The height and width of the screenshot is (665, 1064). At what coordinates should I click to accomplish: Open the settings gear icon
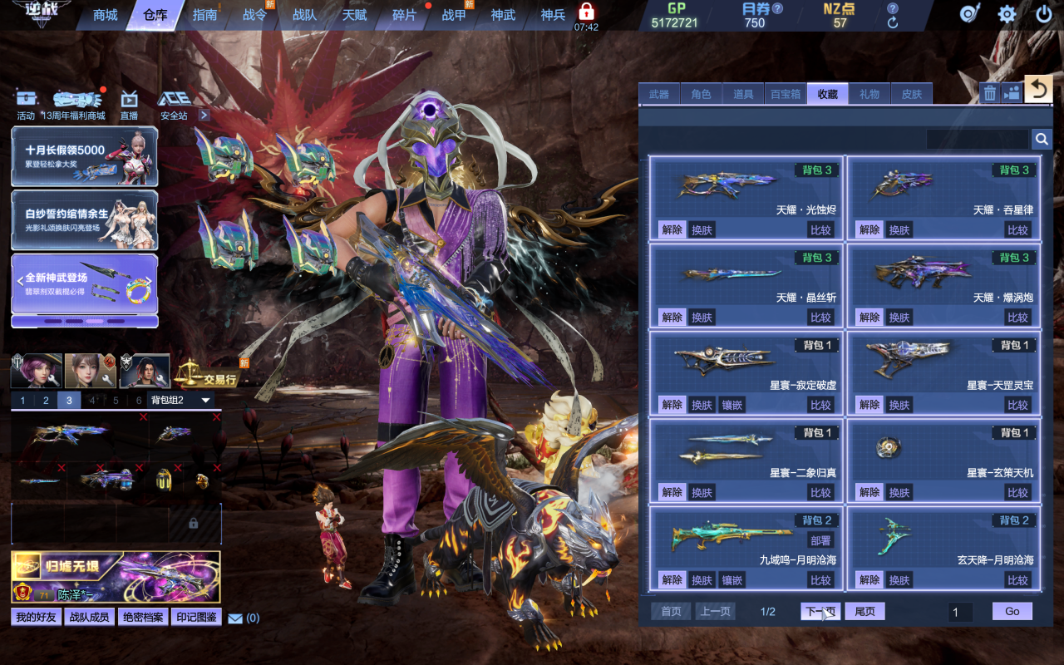[1007, 14]
